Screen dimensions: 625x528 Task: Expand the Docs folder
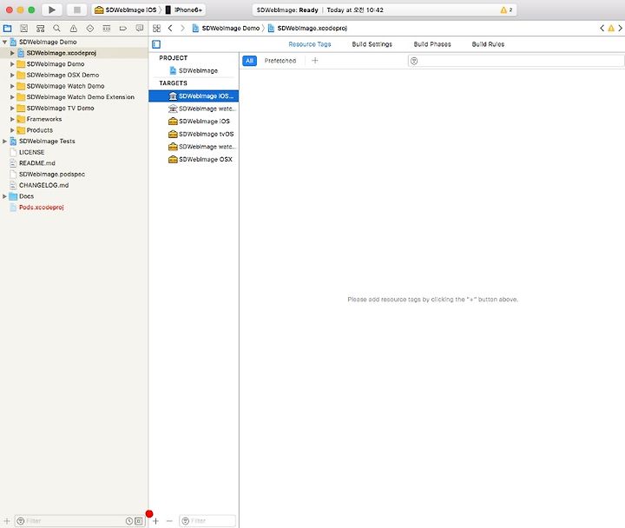(x=5, y=196)
